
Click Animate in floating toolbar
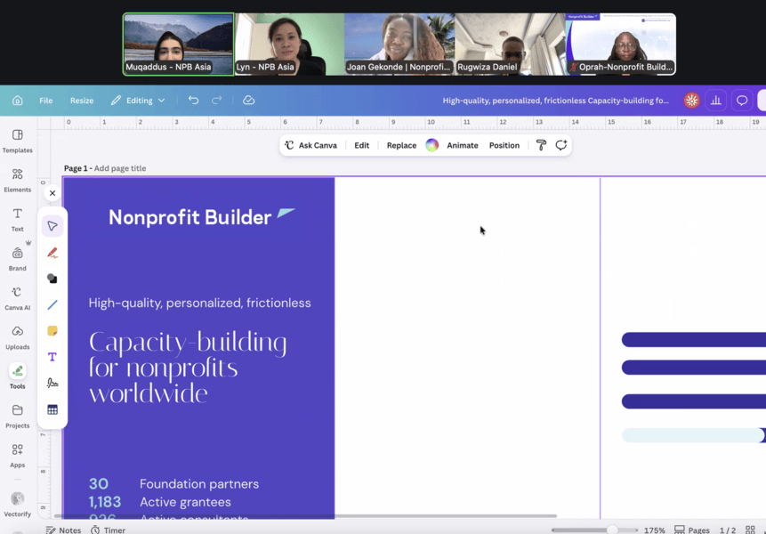(462, 145)
